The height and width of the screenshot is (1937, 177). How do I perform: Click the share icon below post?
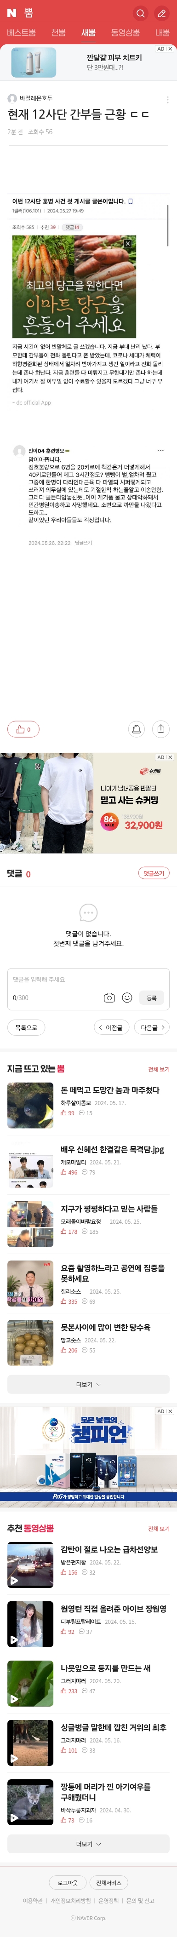160,728
